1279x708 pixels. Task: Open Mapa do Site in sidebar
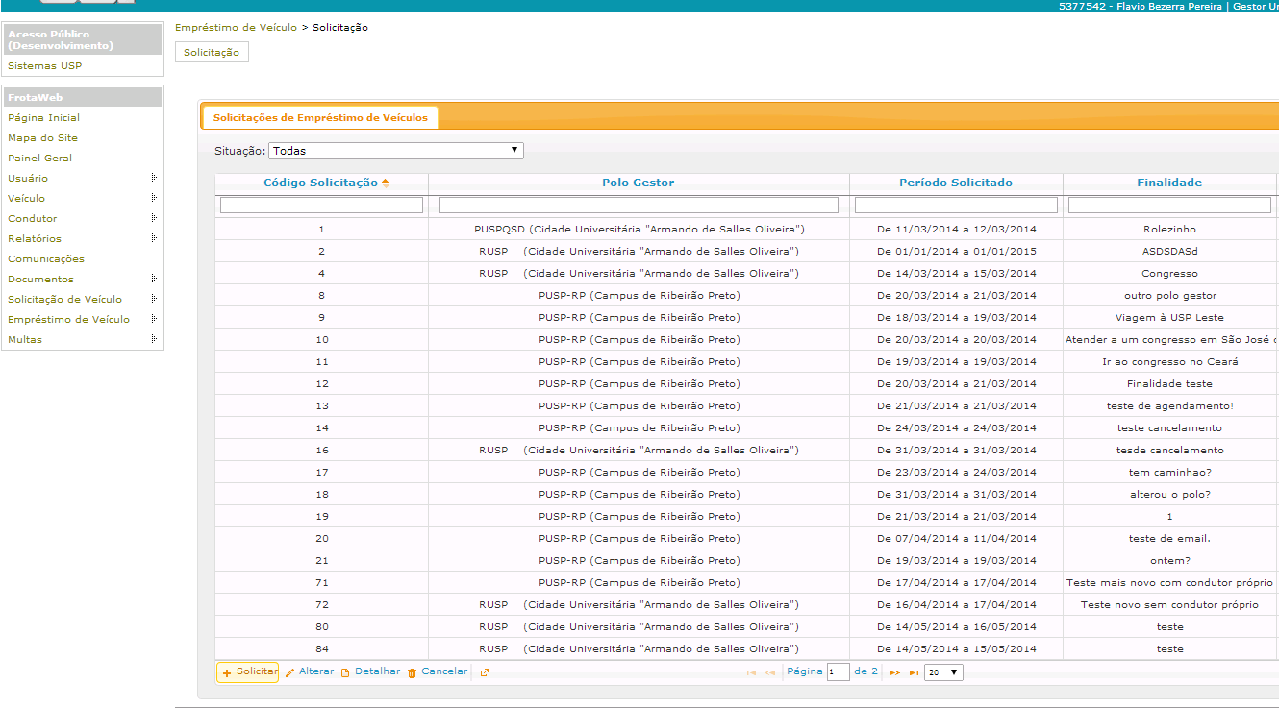pos(42,138)
